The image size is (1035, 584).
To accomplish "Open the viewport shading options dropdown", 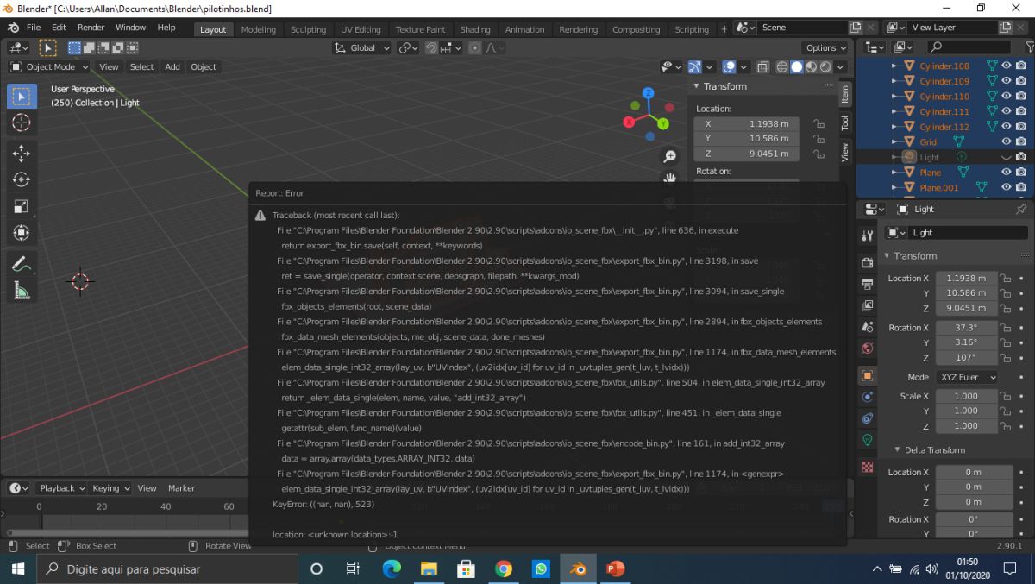I will [841, 66].
